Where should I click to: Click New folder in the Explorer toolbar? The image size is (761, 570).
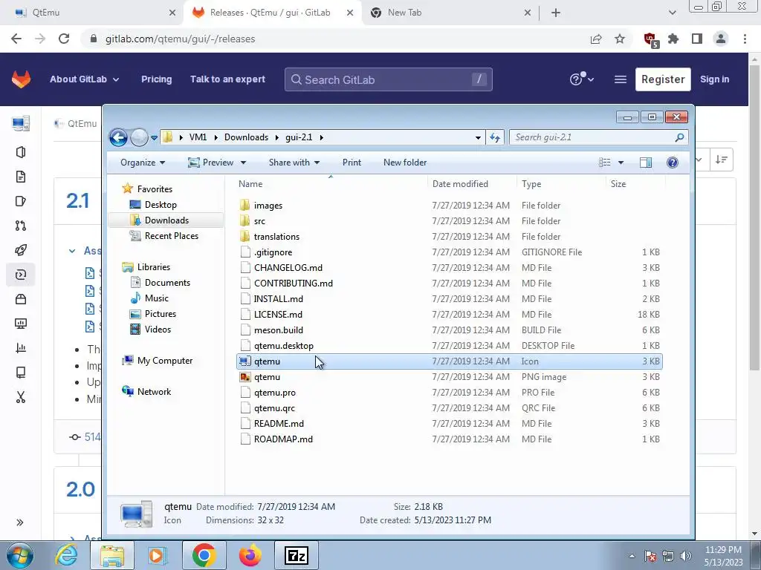coord(405,163)
